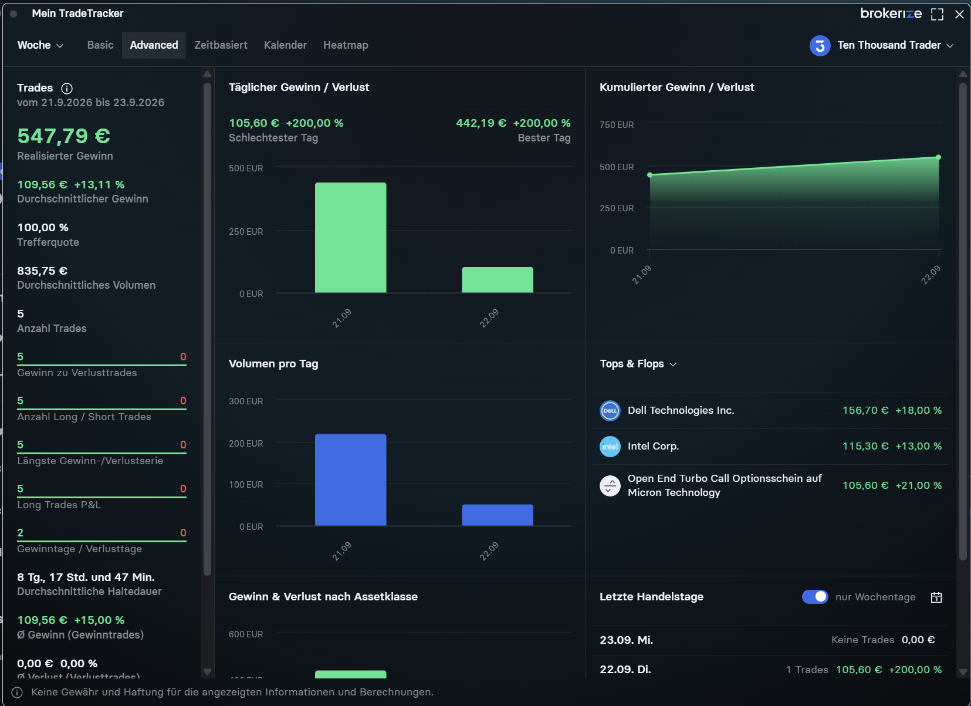This screenshot has width=971, height=706.
Task: Open the Dell Technologies Inc. entry
Action: click(x=770, y=411)
